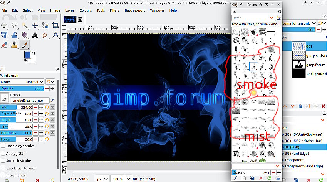327x182 pixels.
Task: Select the Eraser tool
Action: point(4,45)
